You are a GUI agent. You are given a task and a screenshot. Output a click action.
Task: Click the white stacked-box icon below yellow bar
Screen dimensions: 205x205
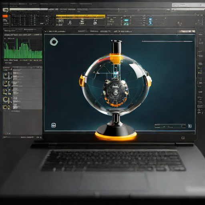point(95,22)
